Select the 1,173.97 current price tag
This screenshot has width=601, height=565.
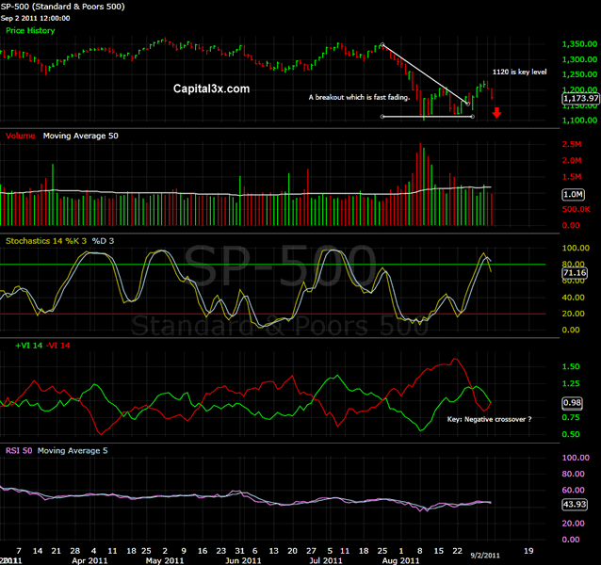coord(578,98)
